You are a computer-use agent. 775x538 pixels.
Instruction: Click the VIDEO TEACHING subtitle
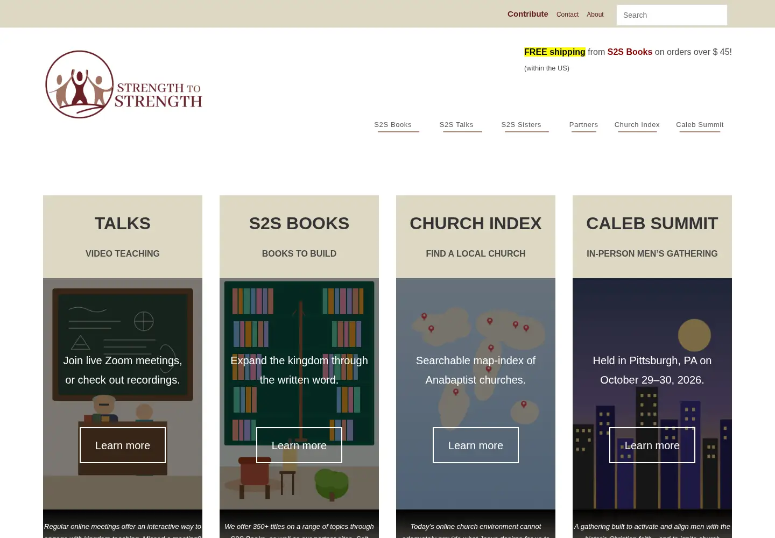coord(123,253)
